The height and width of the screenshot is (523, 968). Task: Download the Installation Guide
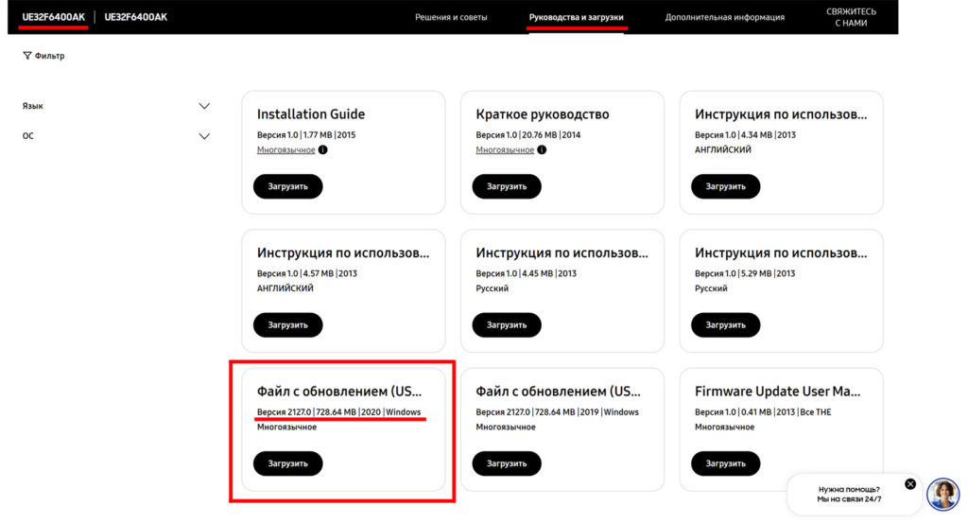(x=287, y=186)
